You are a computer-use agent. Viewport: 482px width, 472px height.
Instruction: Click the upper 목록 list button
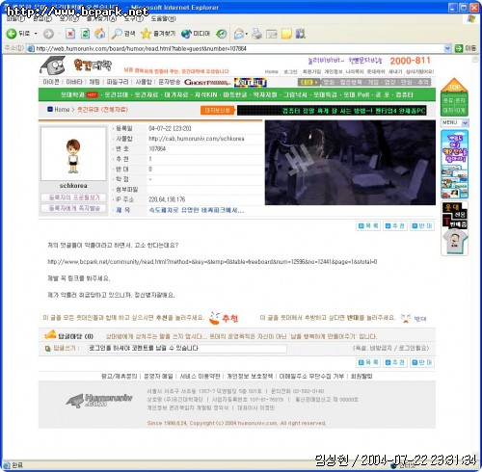pos(368,226)
